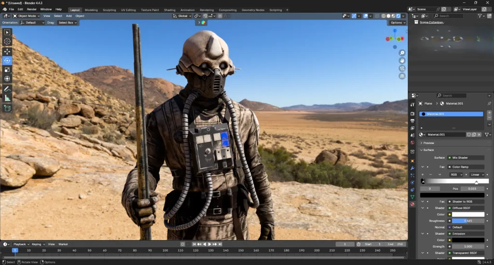Click the Options button in the viewport header
The width and height of the screenshot is (494, 265).
pos(397,23)
